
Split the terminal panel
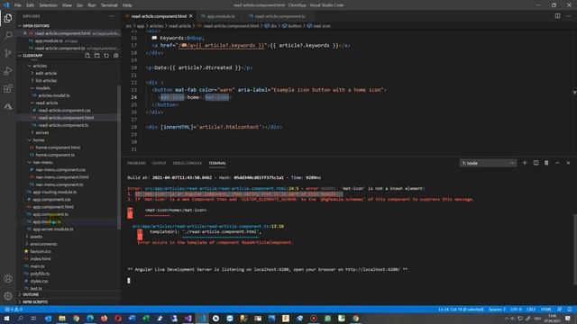tap(536, 163)
